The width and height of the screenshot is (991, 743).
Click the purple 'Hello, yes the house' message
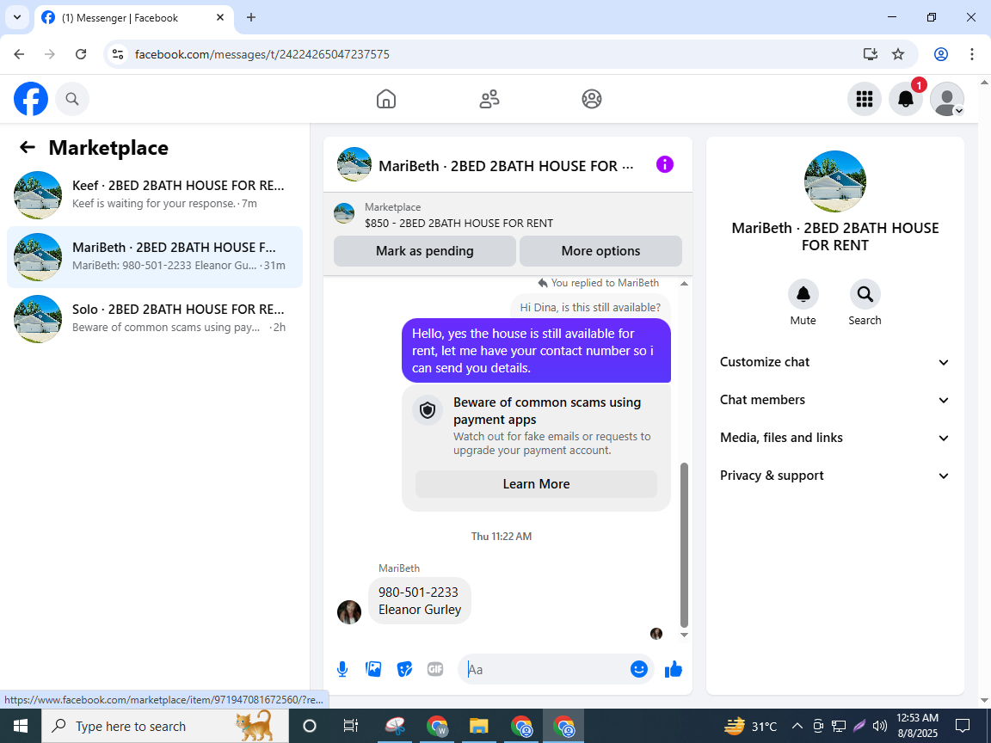pos(536,351)
